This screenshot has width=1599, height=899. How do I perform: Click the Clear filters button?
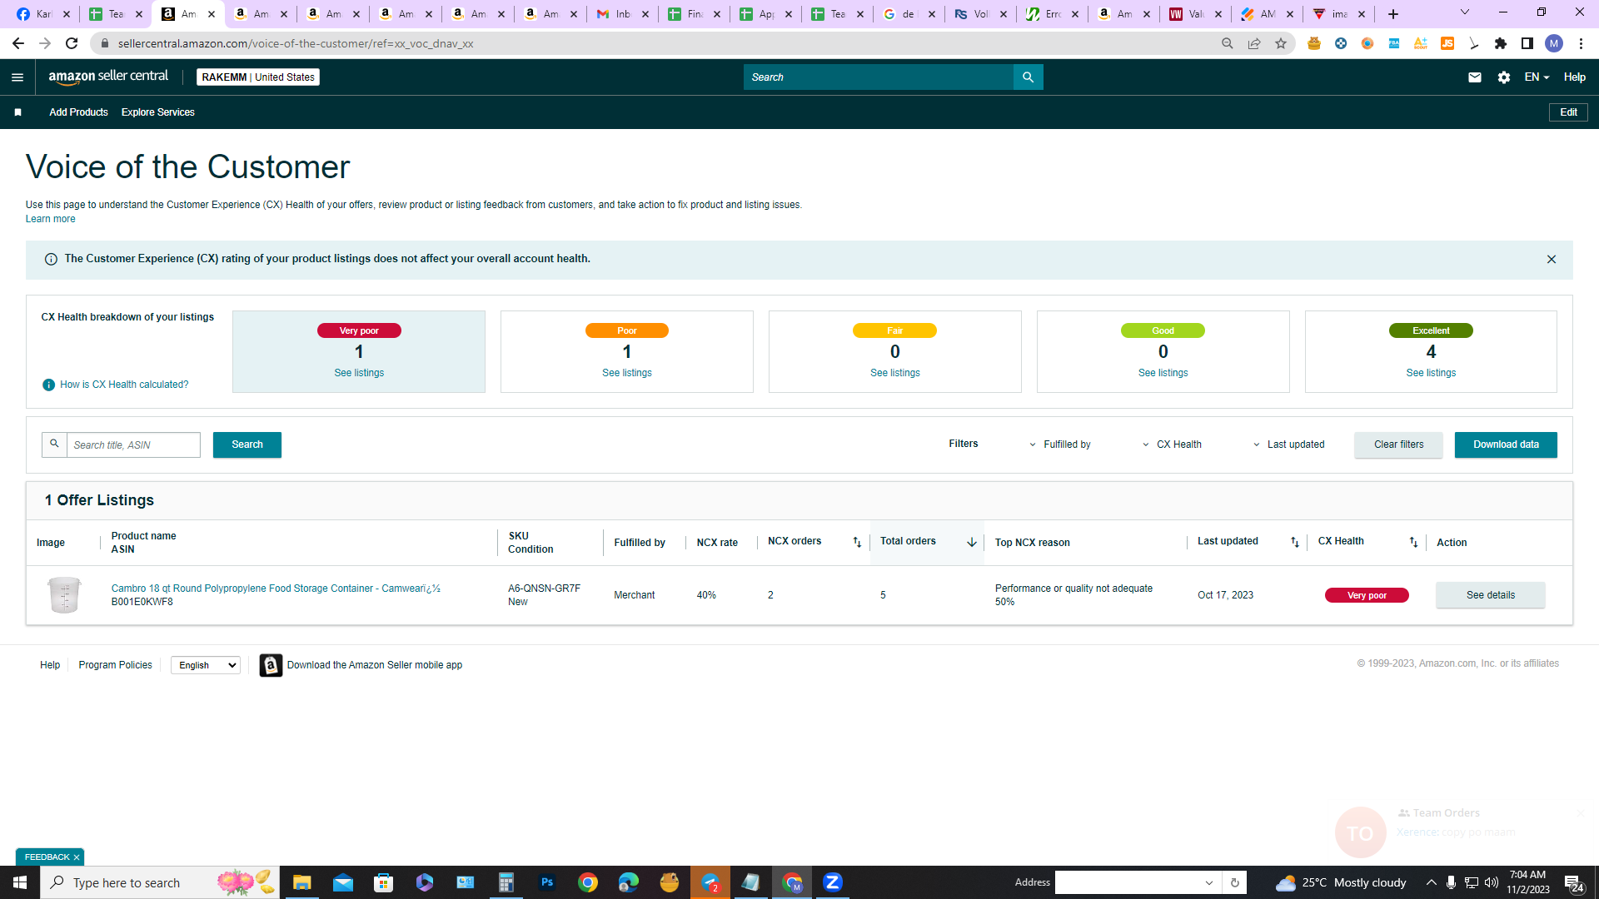pos(1399,445)
